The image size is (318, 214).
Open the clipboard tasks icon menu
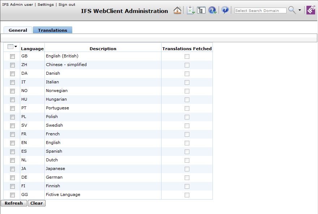click(x=191, y=10)
